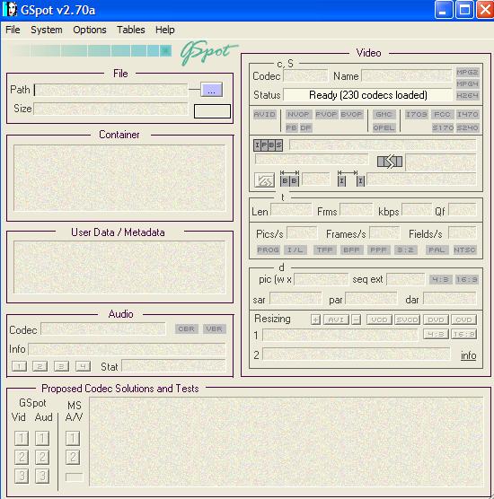494x499 pixels.
Task: Select audio stream button 2
Action: [40, 366]
